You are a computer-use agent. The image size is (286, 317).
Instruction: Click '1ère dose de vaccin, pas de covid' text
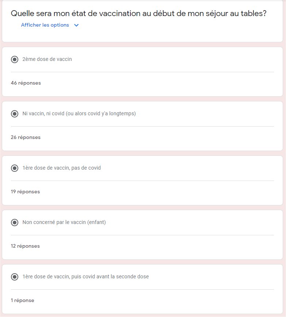[61, 168]
